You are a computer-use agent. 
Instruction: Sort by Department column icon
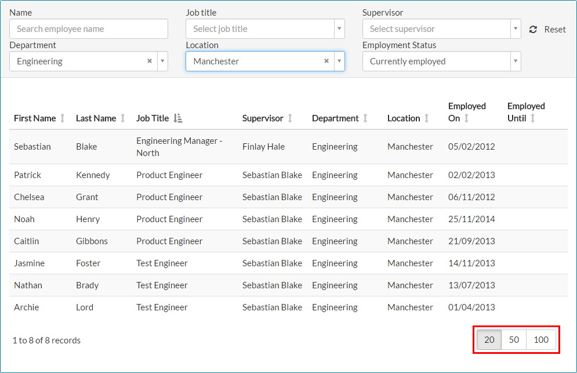(365, 118)
